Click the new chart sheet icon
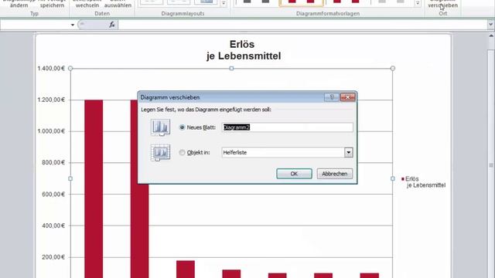 [x=160, y=127]
